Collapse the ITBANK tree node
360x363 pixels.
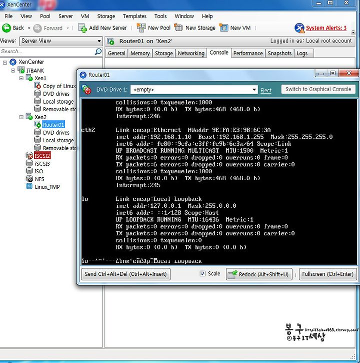click(13, 70)
